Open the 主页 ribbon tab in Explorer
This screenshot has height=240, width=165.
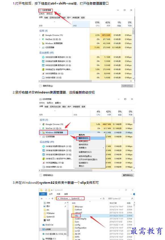[51, 194]
